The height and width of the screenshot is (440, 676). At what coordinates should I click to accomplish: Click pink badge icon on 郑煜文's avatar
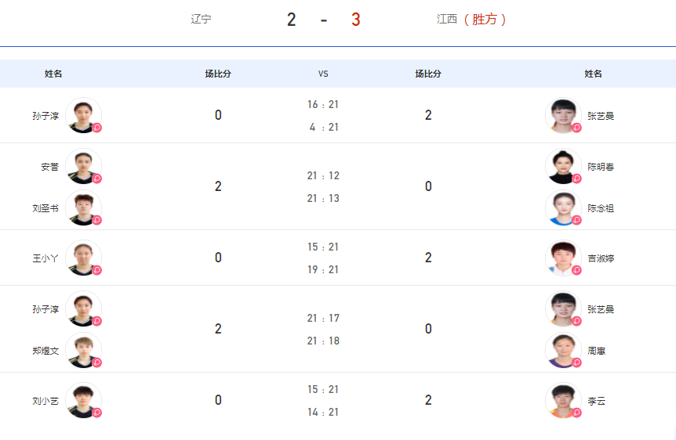click(x=97, y=362)
